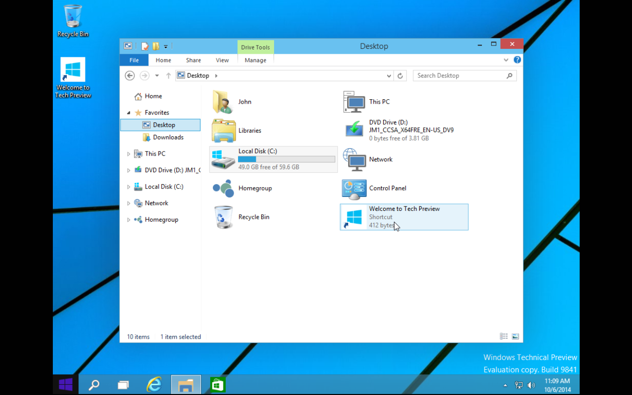The image size is (632, 395).
Task: Switch to Details view in status bar
Action: pos(504,336)
